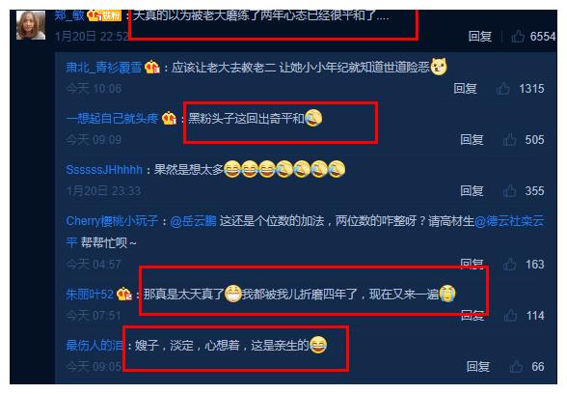Visit SsssssJHhhhh profile link

pyautogui.click(x=104, y=170)
